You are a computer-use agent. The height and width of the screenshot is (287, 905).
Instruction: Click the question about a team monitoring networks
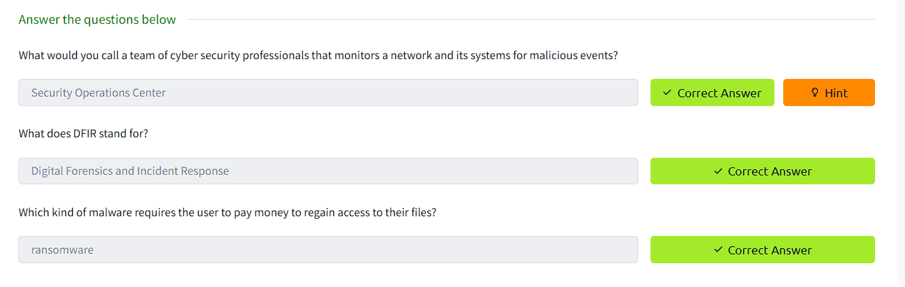(x=318, y=55)
